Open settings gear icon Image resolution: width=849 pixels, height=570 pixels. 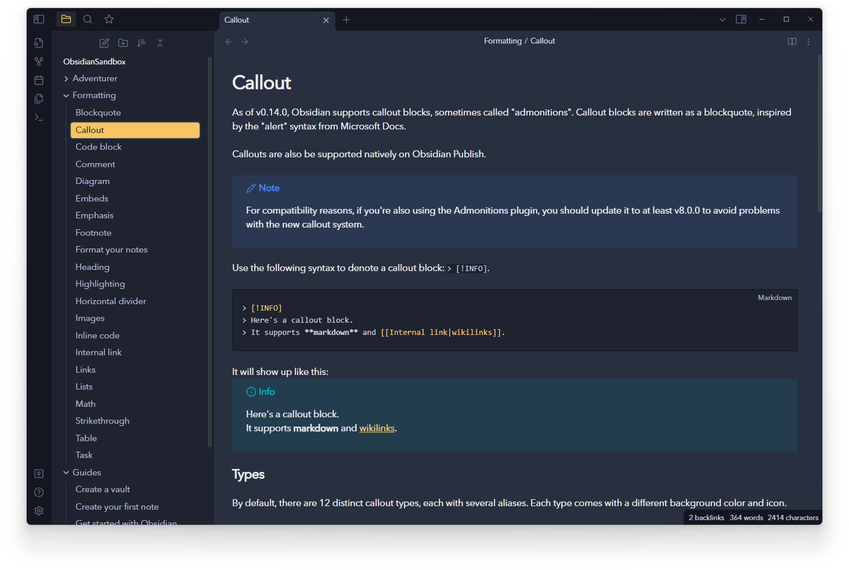39,511
